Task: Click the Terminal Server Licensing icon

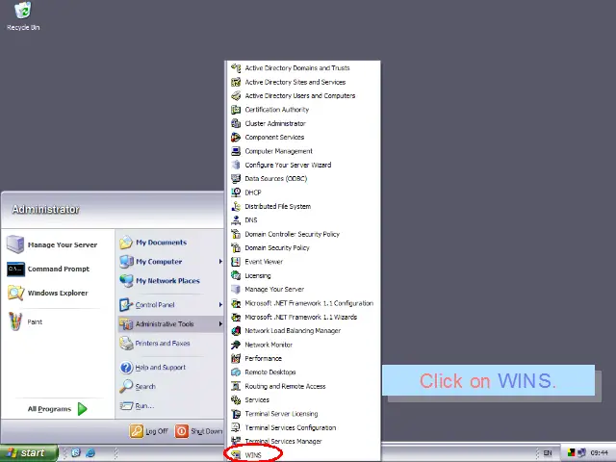Action: tap(236, 414)
